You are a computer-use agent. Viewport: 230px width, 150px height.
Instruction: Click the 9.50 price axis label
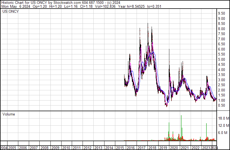click(x=221, y=14)
